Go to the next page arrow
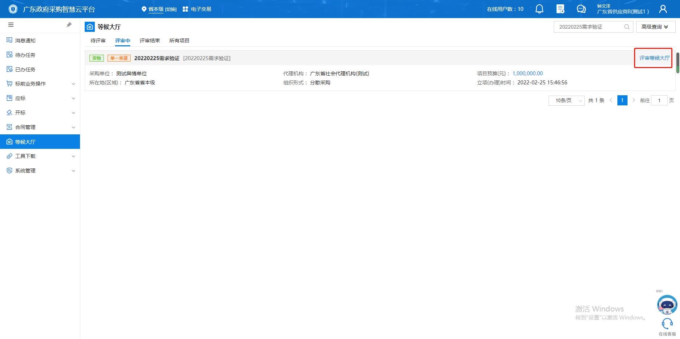680x339 pixels. pos(633,100)
